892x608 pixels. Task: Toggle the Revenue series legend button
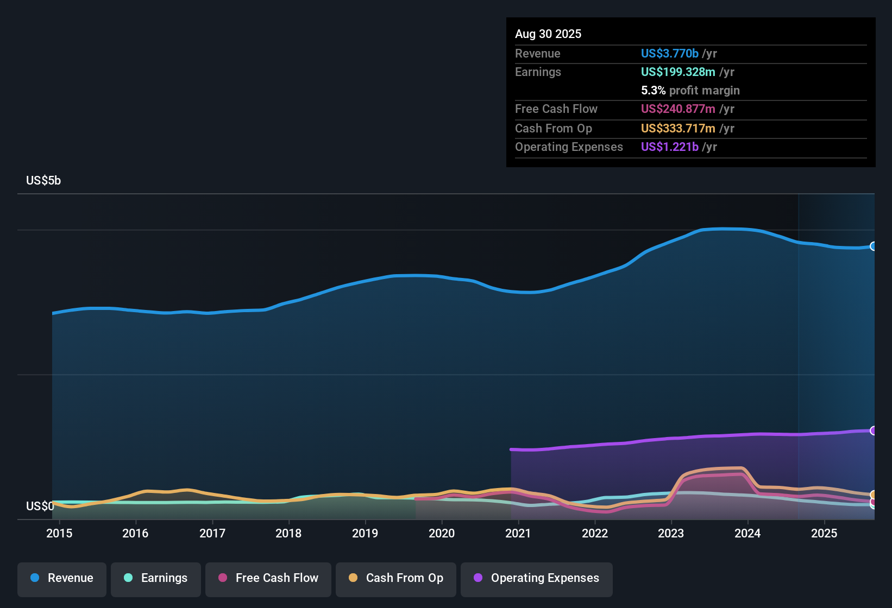coord(62,579)
